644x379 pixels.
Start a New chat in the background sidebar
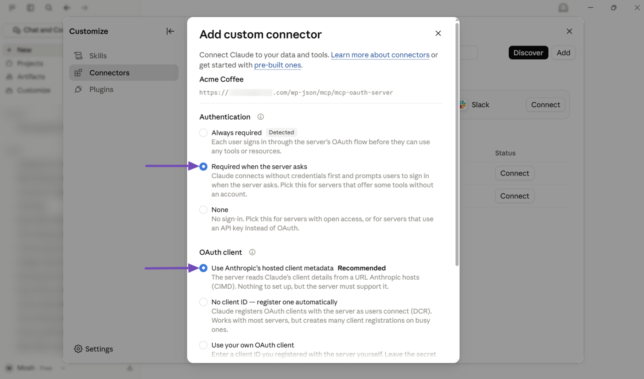[x=32, y=50]
